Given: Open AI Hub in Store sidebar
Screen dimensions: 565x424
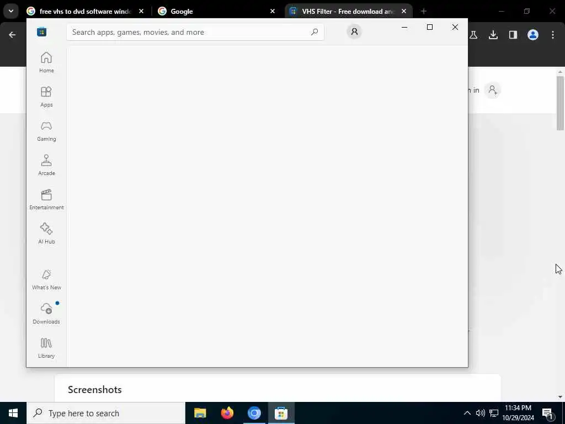Looking at the screenshot, I should (x=46, y=234).
